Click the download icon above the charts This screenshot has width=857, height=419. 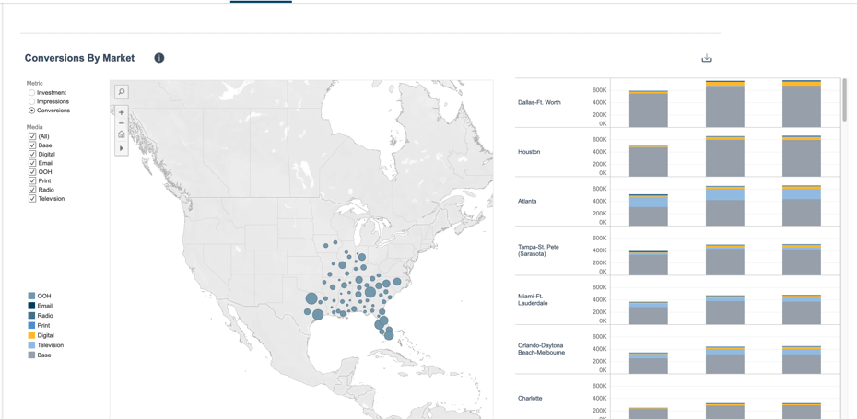[x=707, y=58]
